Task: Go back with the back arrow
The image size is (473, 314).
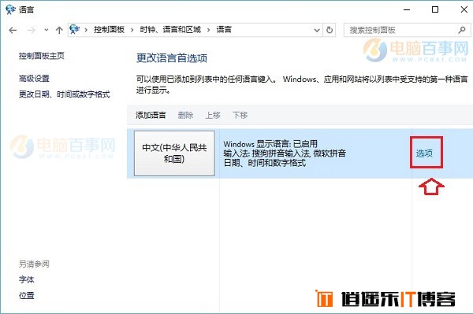Action: point(13,30)
